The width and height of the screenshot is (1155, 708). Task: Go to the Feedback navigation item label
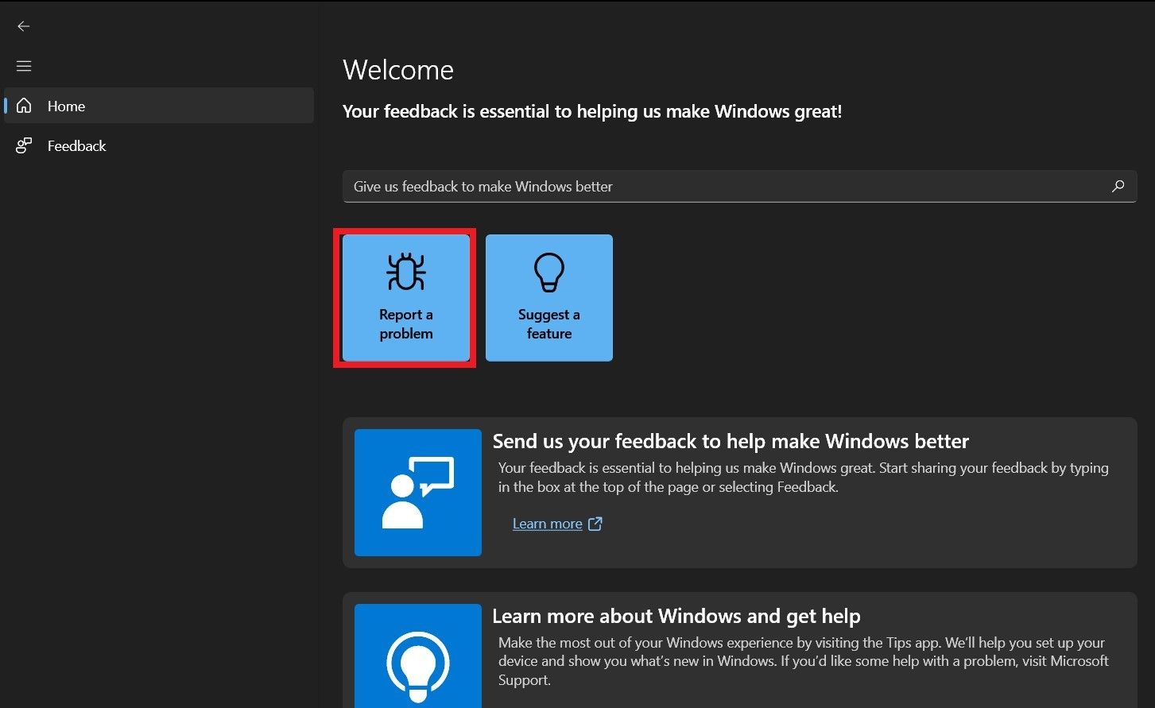76,145
